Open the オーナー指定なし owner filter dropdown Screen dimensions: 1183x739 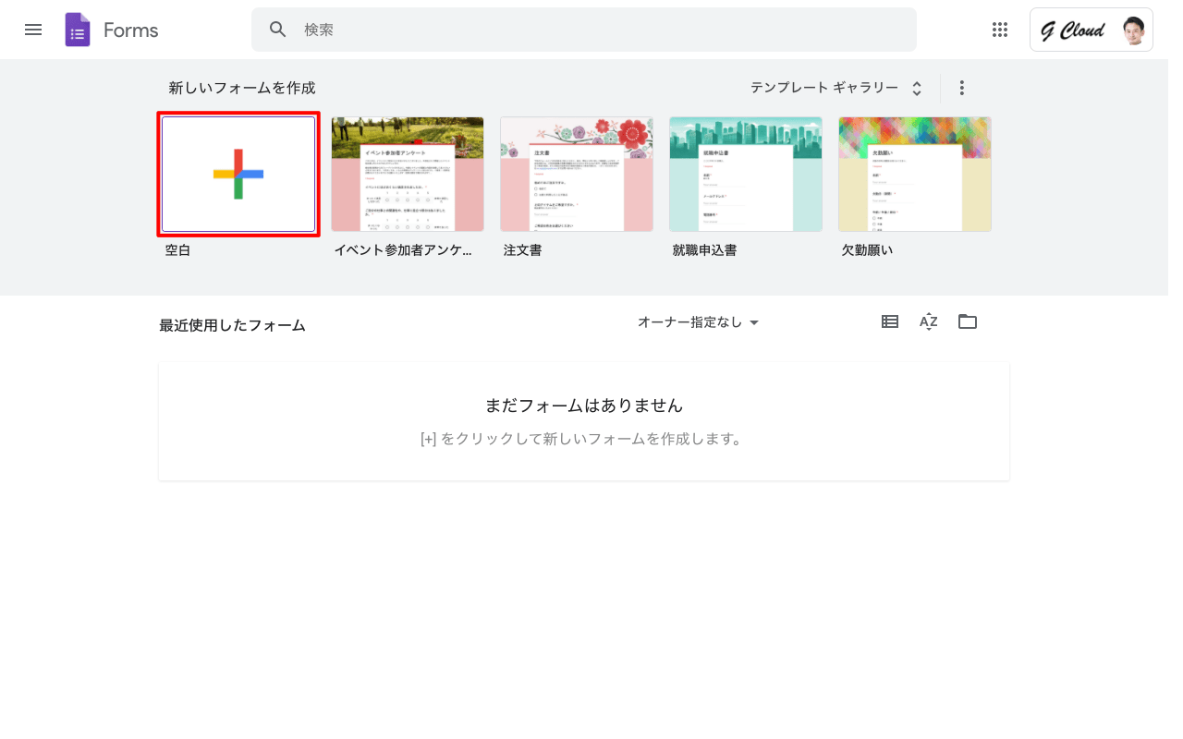(699, 322)
